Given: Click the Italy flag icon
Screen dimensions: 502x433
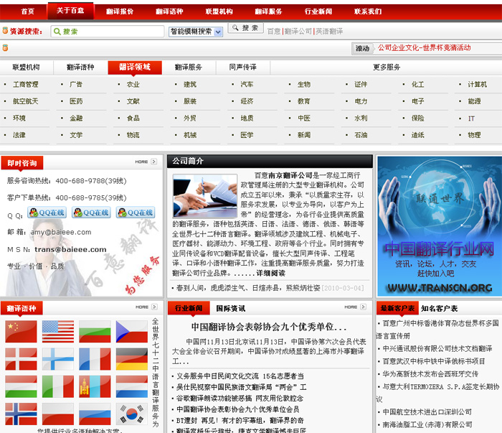Looking at the screenshot, I should (58, 387).
